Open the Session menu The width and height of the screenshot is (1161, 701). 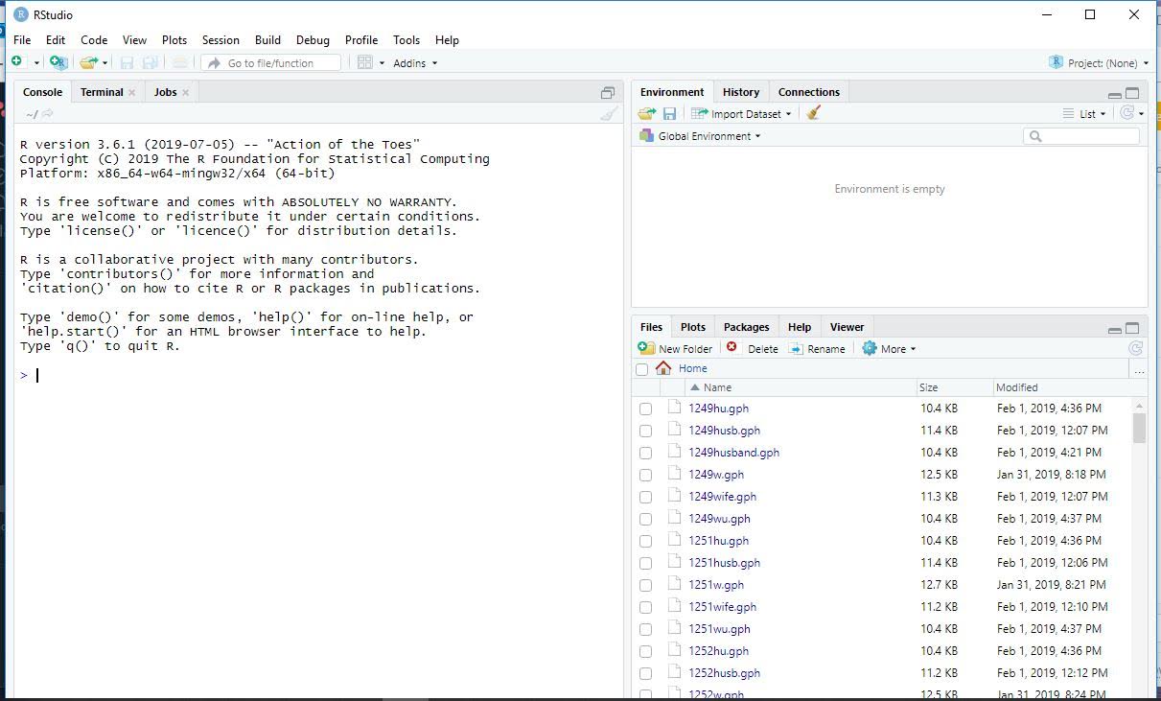click(x=221, y=40)
